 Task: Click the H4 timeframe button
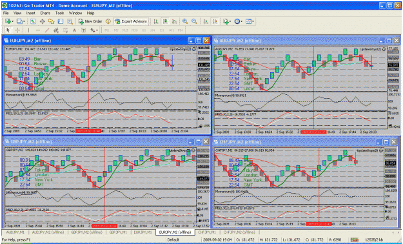point(153,30)
